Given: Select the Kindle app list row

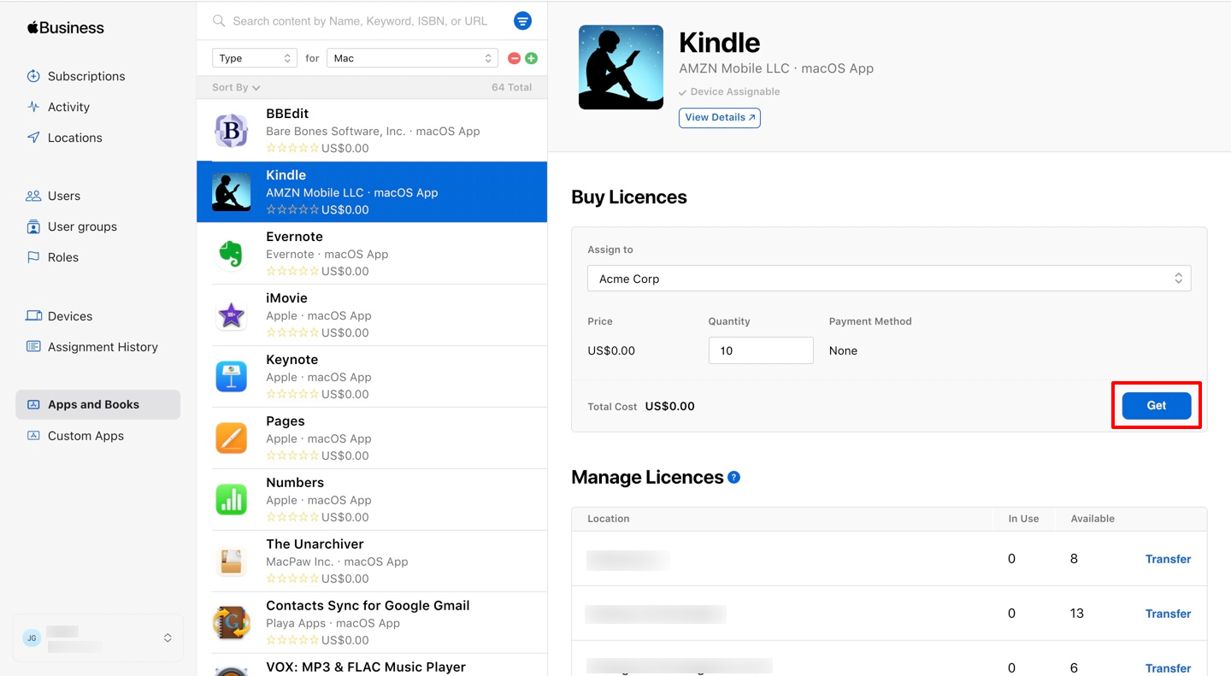Looking at the screenshot, I should [x=372, y=192].
